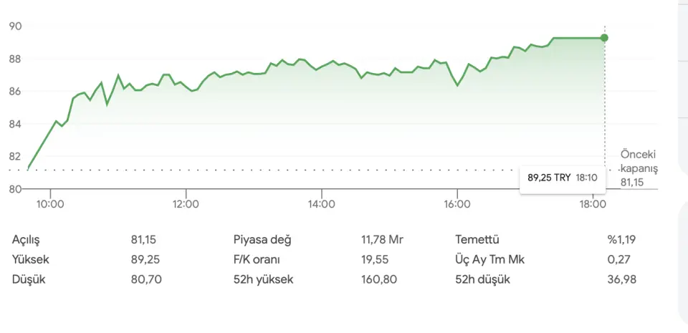Click the Temettü label

(477, 240)
